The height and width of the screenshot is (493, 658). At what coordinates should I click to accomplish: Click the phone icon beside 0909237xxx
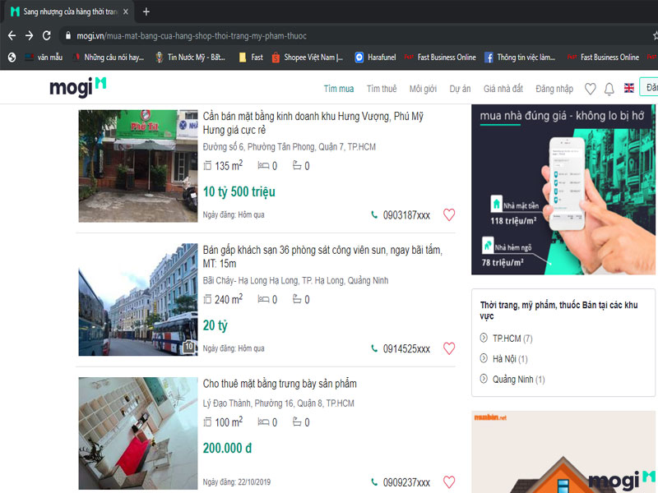point(374,482)
